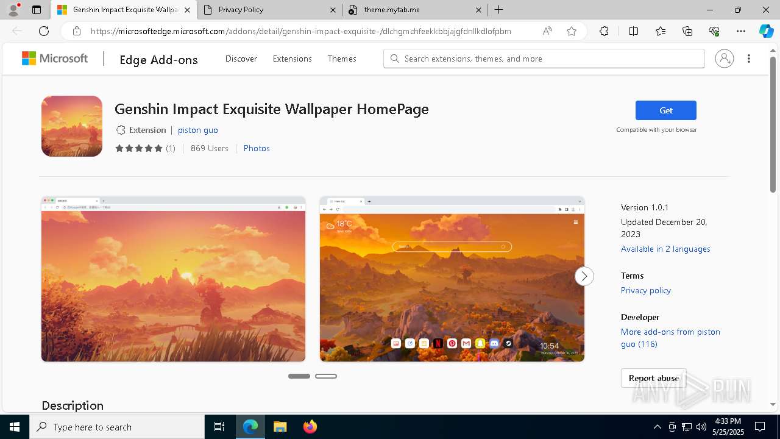Close the Genshin Impact tab
Screen dimensions: 780x439
coord(187,10)
